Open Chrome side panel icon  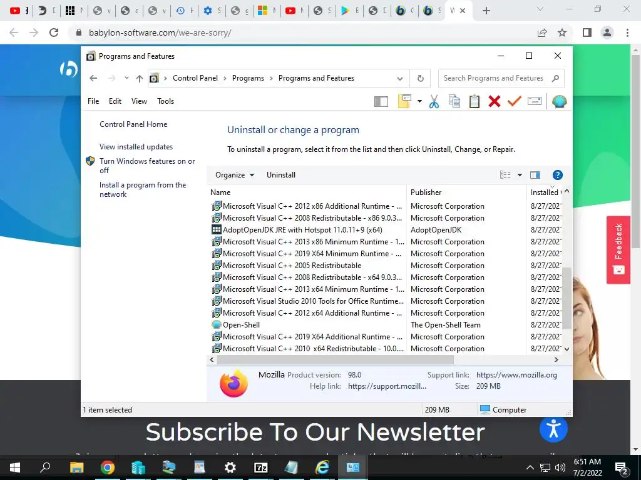tap(587, 32)
